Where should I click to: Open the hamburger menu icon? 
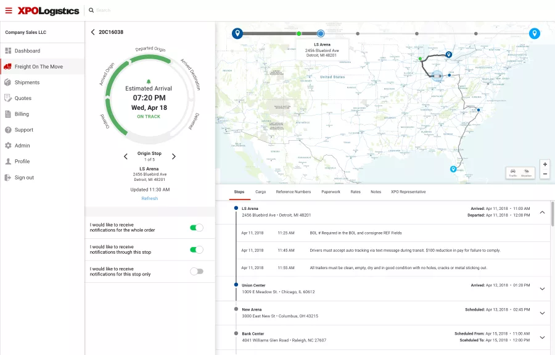point(9,10)
